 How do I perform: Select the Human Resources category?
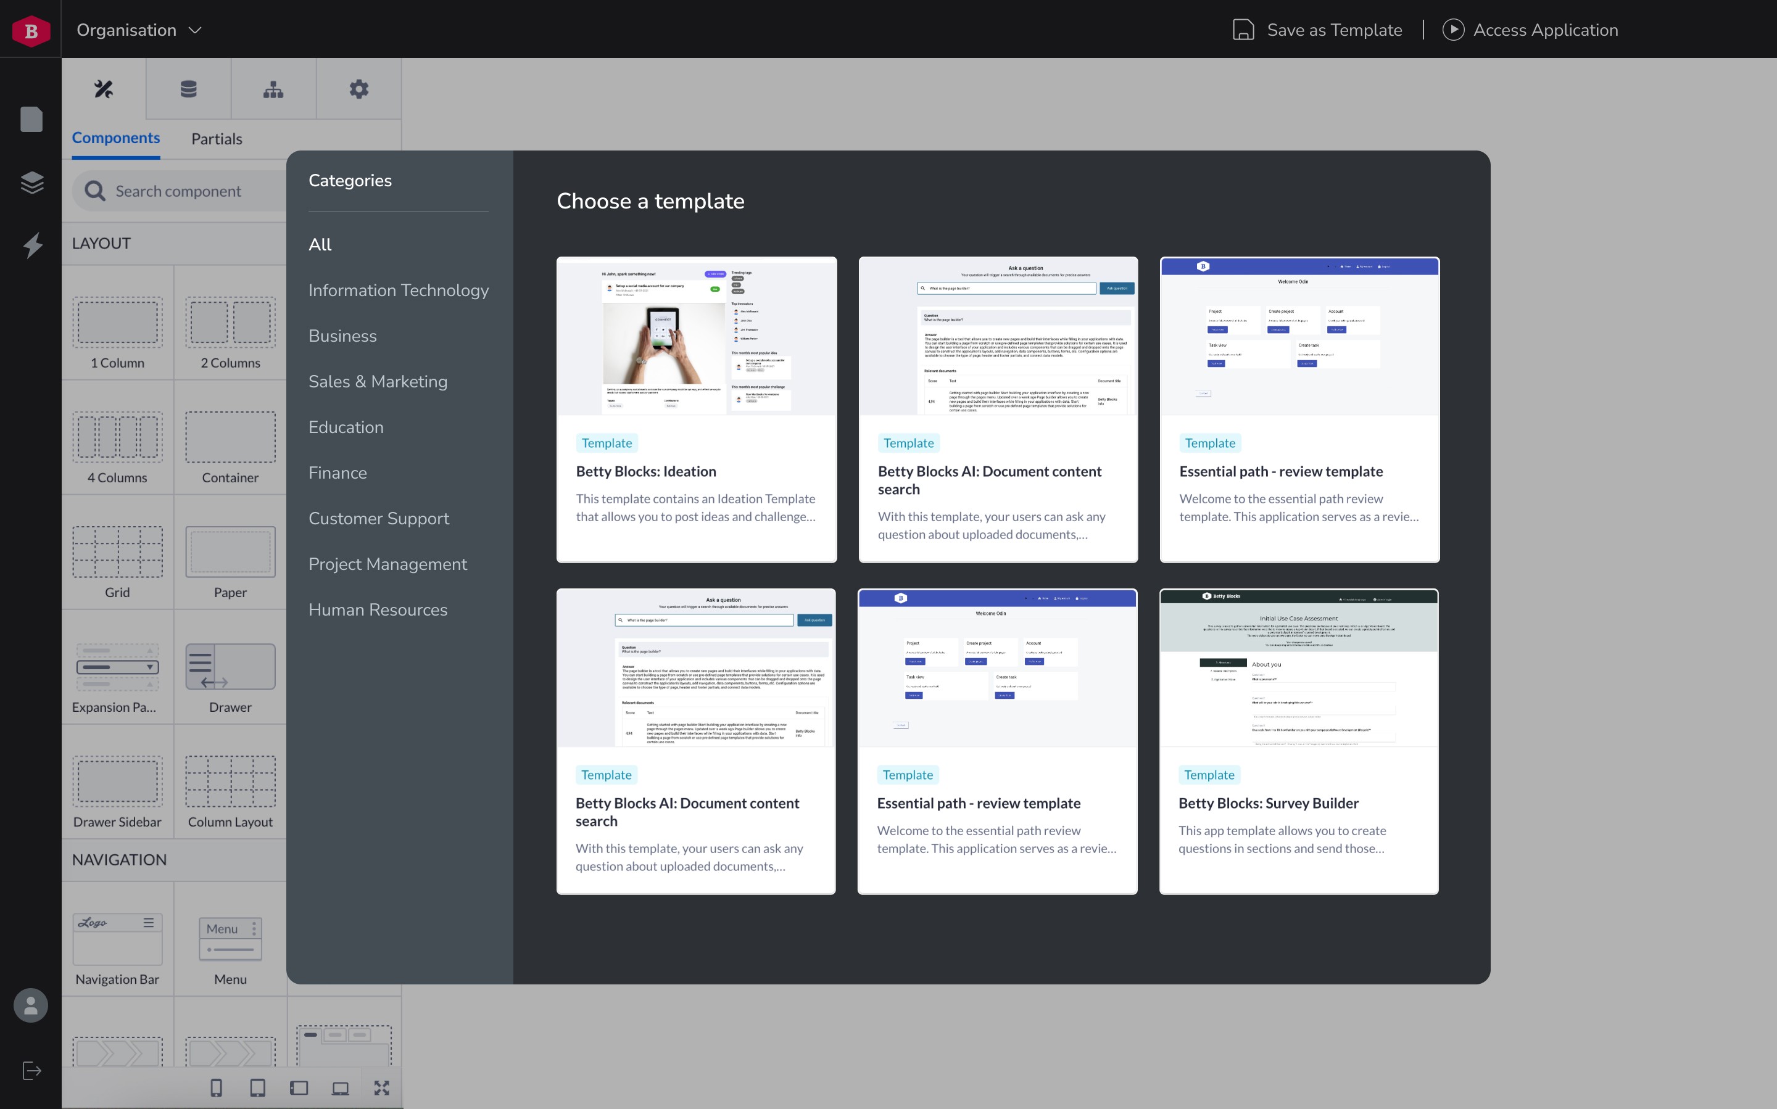tap(378, 609)
